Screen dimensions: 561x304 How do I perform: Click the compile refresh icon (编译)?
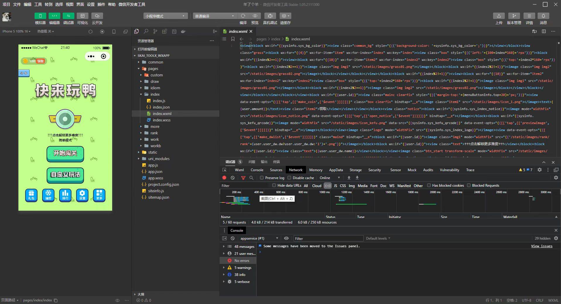(x=243, y=16)
